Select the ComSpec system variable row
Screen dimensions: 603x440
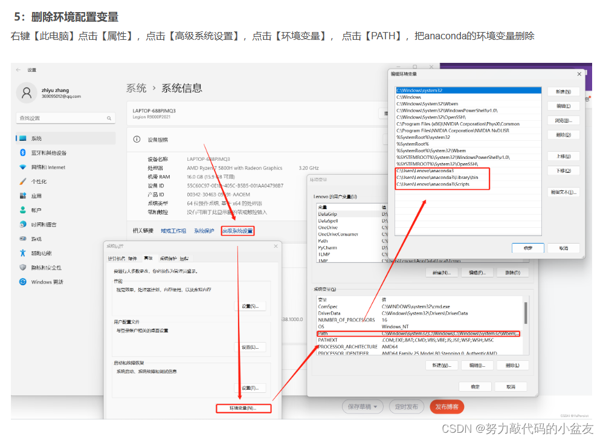[419, 306]
